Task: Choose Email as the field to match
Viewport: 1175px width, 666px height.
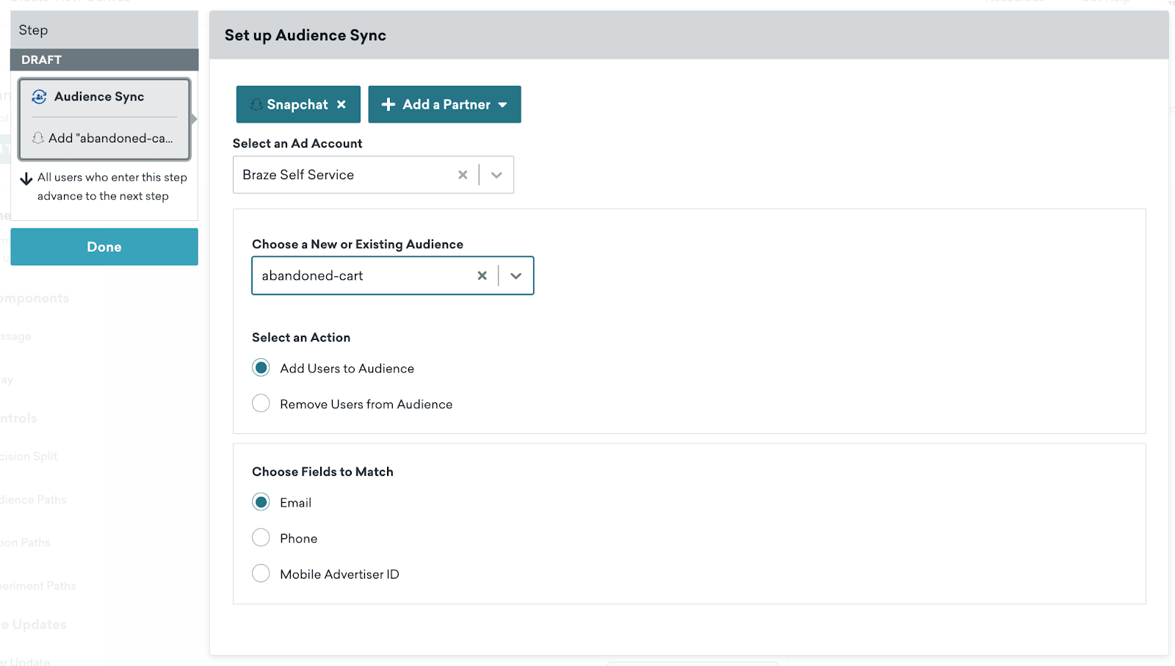Action: tap(261, 502)
